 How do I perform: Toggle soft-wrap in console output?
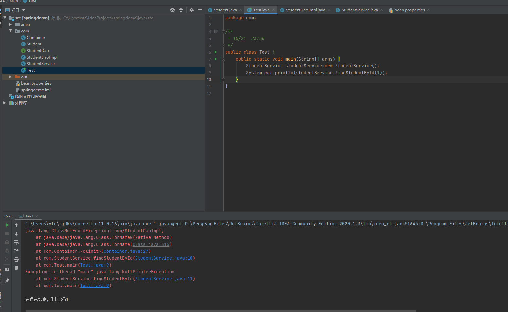click(16, 242)
